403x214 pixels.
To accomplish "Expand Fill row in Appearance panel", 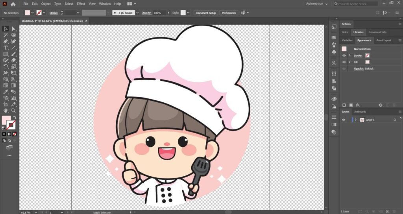I will click(x=349, y=62).
